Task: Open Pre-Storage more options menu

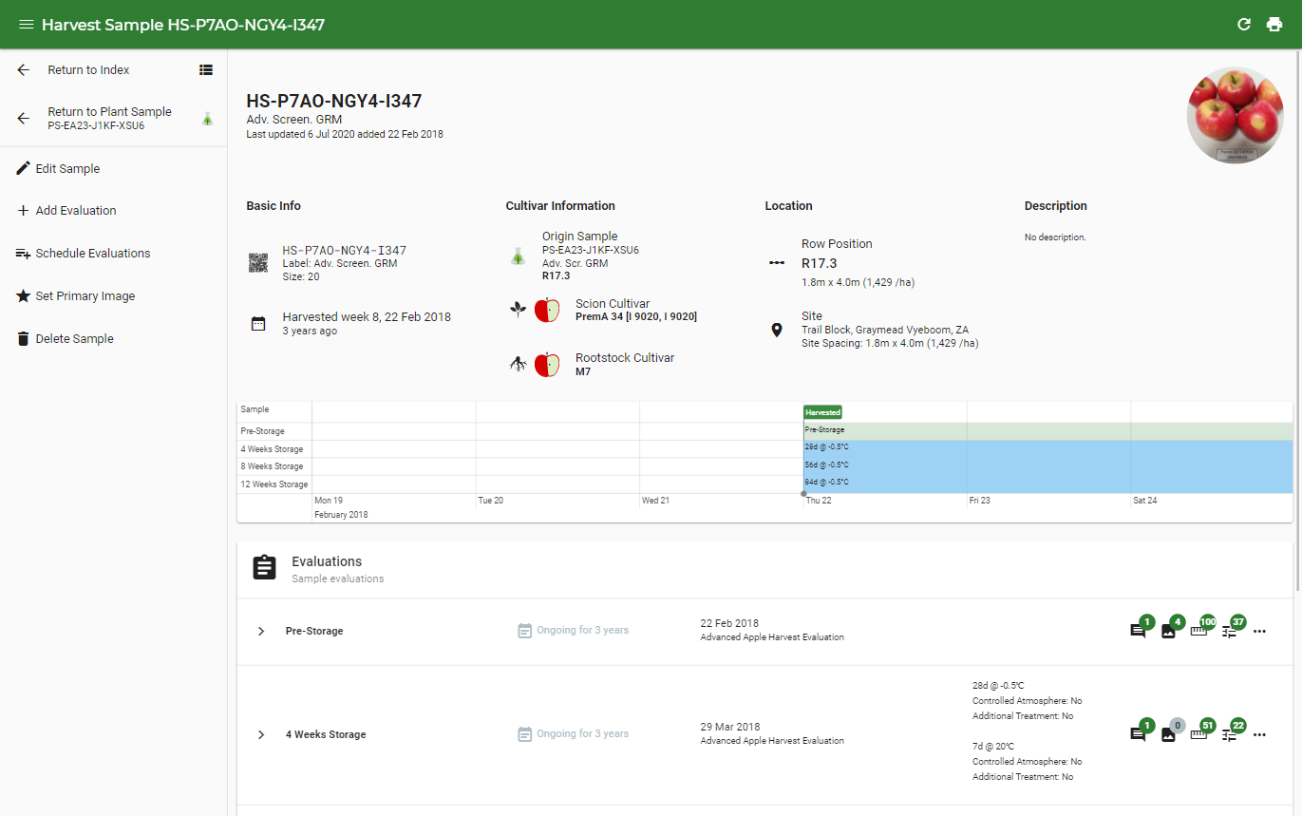Action: click(1260, 631)
